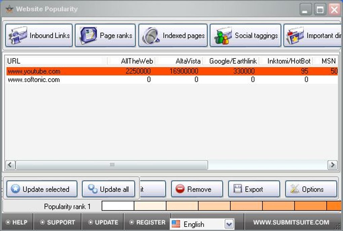Screen dimensions: 343x231
Task: Click the horizontal scrollbar right arrow
Action: pyautogui.click(x=333, y=165)
